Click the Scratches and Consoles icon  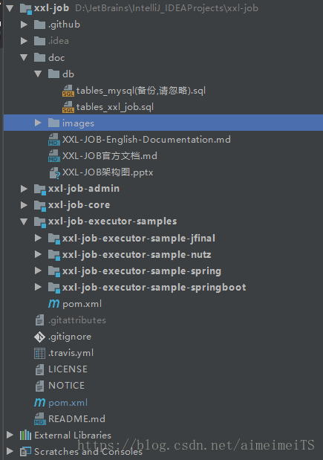pyautogui.click(x=25, y=452)
